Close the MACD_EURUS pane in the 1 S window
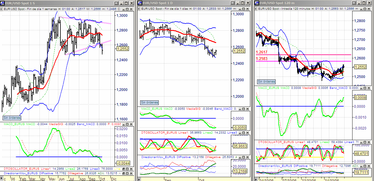The image size is (374, 181). [x=131, y=124]
